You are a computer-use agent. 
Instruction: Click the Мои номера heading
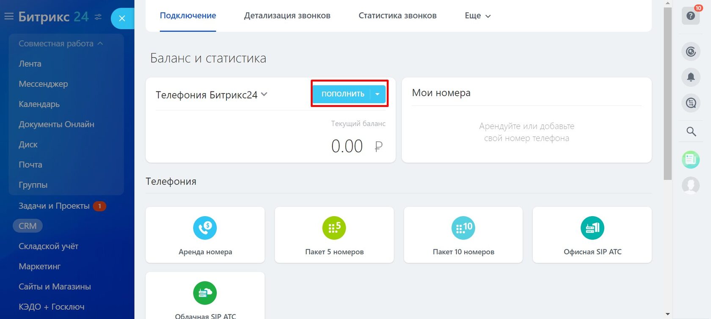click(x=441, y=93)
